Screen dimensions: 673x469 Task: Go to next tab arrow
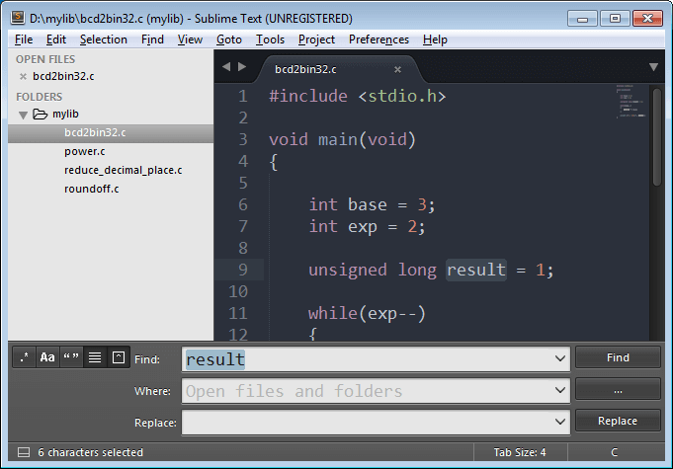242,66
